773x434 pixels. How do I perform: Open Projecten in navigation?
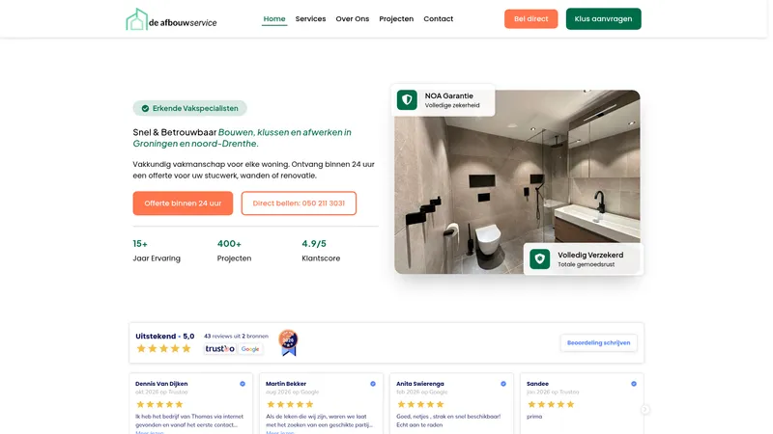[x=396, y=18]
